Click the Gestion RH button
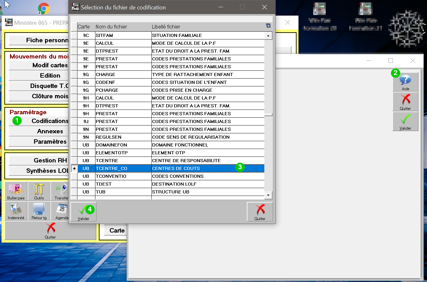 tap(50, 160)
